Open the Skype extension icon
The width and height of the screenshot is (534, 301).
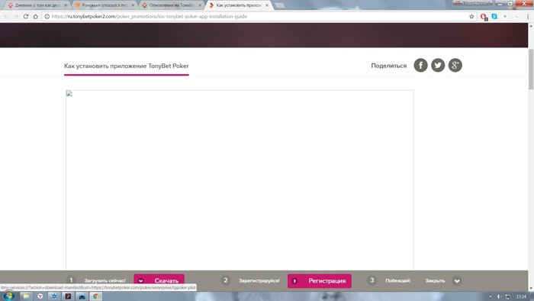pos(494,16)
